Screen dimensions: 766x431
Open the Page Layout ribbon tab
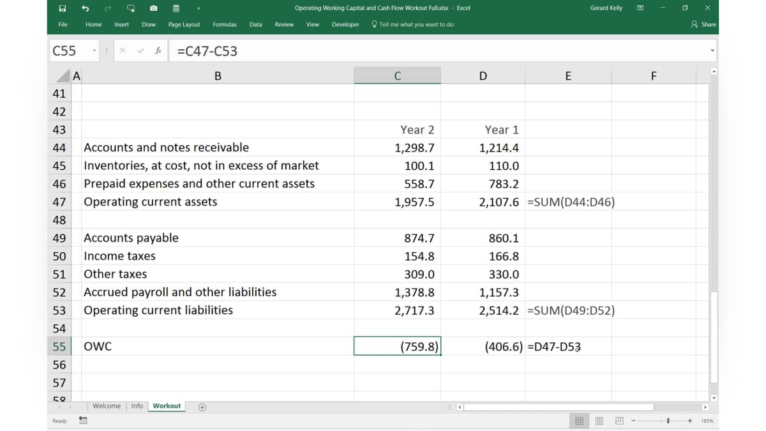click(184, 24)
